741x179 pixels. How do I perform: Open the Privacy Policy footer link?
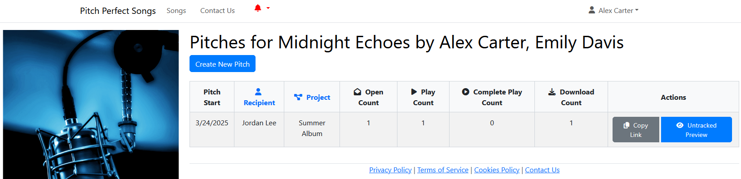point(390,170)
